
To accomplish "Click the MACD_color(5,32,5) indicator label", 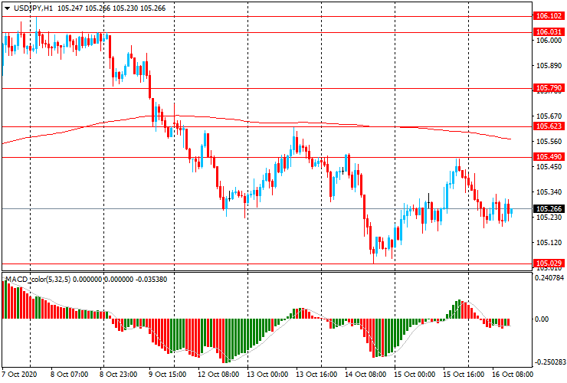I will pos(38,279).
